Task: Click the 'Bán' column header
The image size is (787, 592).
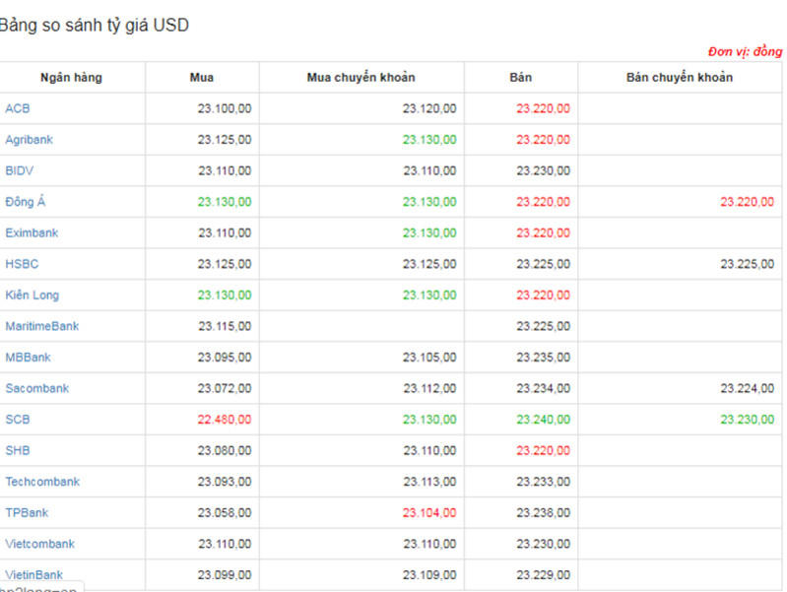Action: coord(520,78)
